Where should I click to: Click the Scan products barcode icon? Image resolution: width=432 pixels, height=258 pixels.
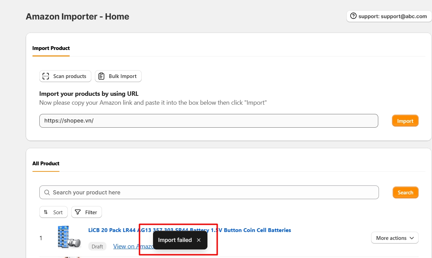[x=46, y=76]
